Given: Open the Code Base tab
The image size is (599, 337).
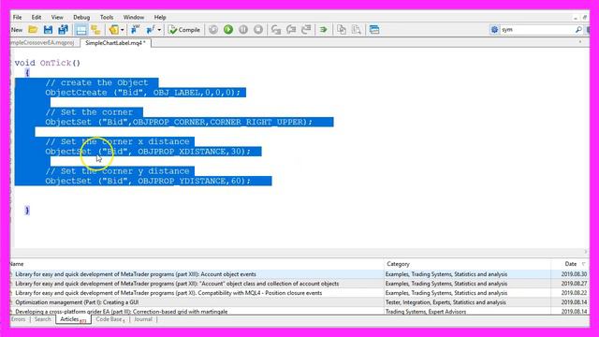Looking at the screenshot, I should [x=110, y=319].
